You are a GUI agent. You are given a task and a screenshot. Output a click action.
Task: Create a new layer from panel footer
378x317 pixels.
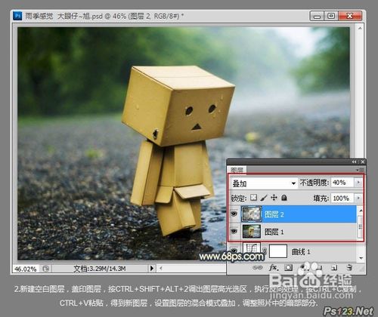click(x=334, y=268)
